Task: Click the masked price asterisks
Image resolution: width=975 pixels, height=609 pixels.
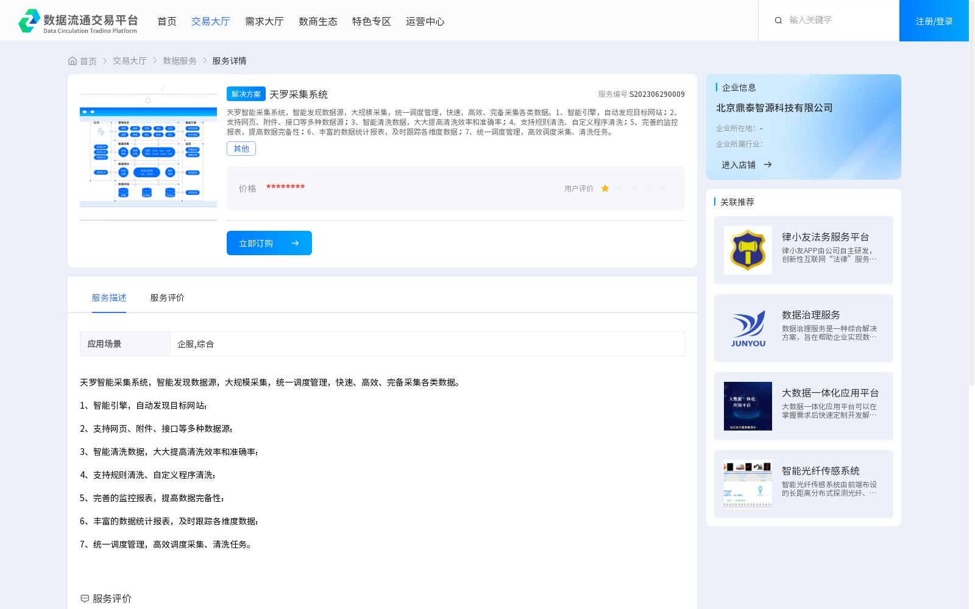Action: [x=285, y=187]
